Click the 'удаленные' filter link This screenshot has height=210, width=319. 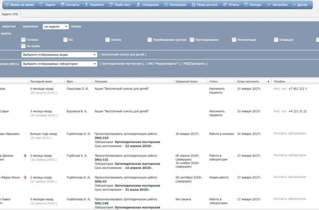click(31, 26)
